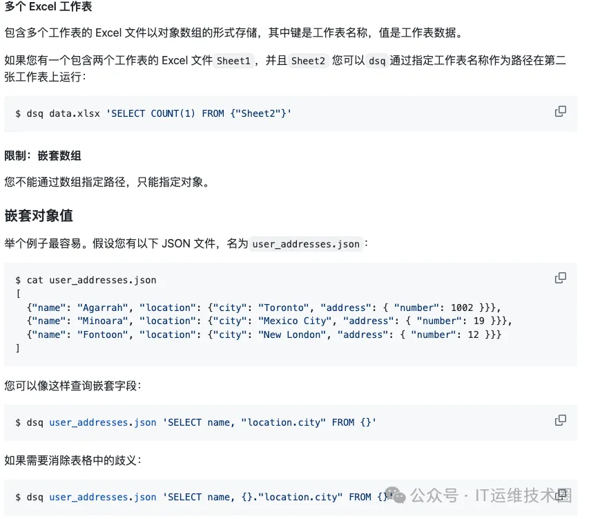This screenshot has height=519, width=591.
Task: Click the inline code 'dsq' in paragraph
Action: 377,61
